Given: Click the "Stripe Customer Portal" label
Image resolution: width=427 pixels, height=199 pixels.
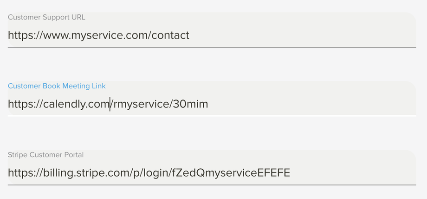Looking at the screenshot, I should 45,155.
